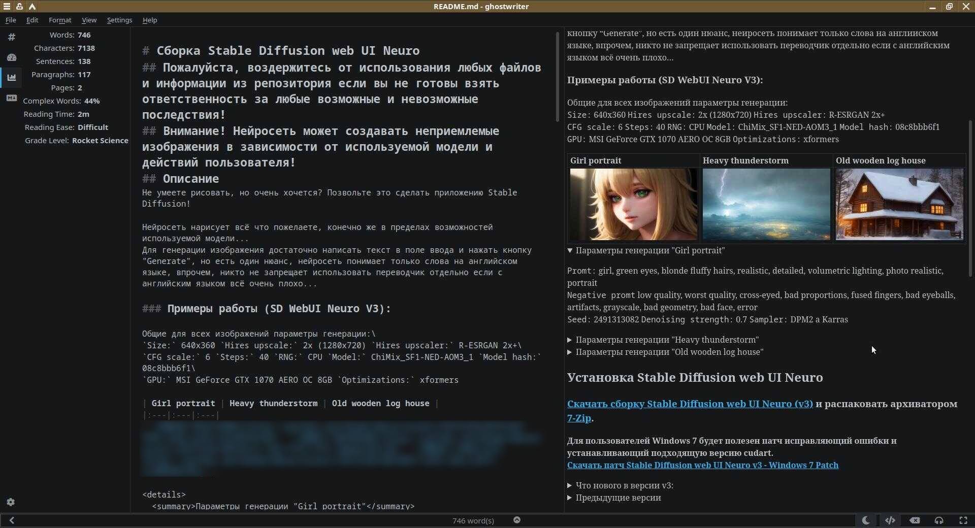Image resolution: width=975 pixels, height=528 pixels.
Task: Click the lock icon in the title bar
Action: pos(19,7)
